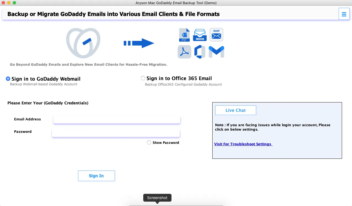
Task: Click the MBOX format icon
Action: click(200, 35)
